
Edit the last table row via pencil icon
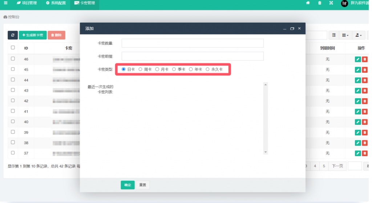point(358,153)
